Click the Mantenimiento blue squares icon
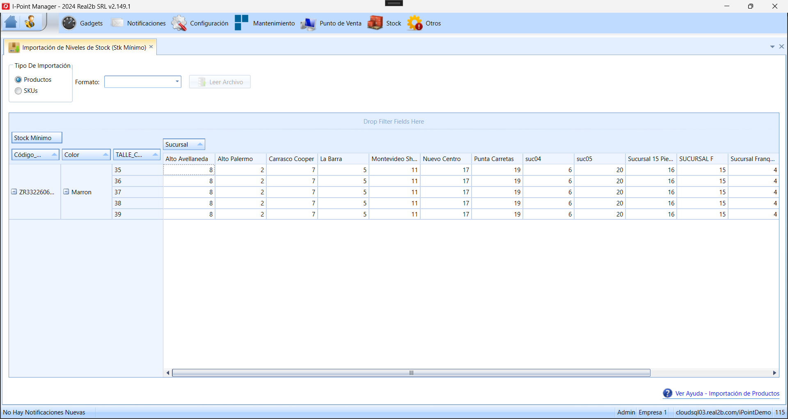This screenshot has width=788, height=419. 242,23
